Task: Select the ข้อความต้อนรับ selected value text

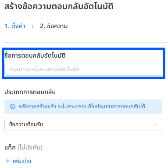Action: pos(26,124)
